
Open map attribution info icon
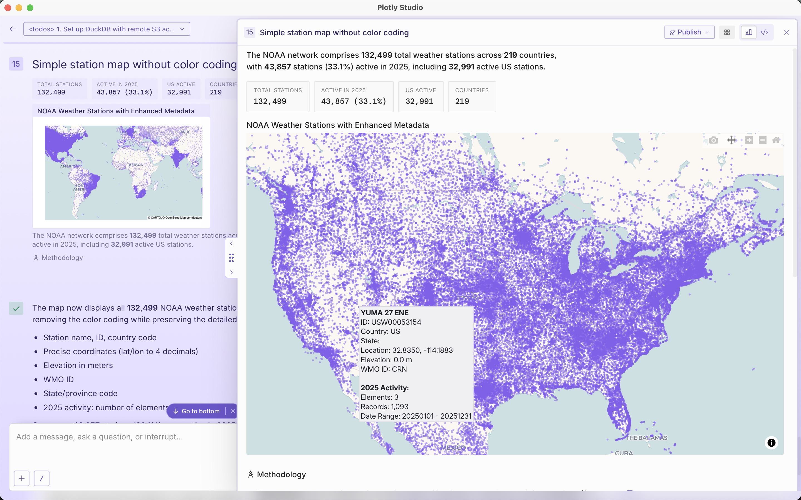click(772, 443)
